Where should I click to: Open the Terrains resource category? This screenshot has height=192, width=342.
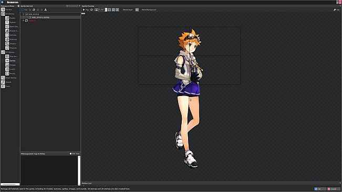[7, 9]
